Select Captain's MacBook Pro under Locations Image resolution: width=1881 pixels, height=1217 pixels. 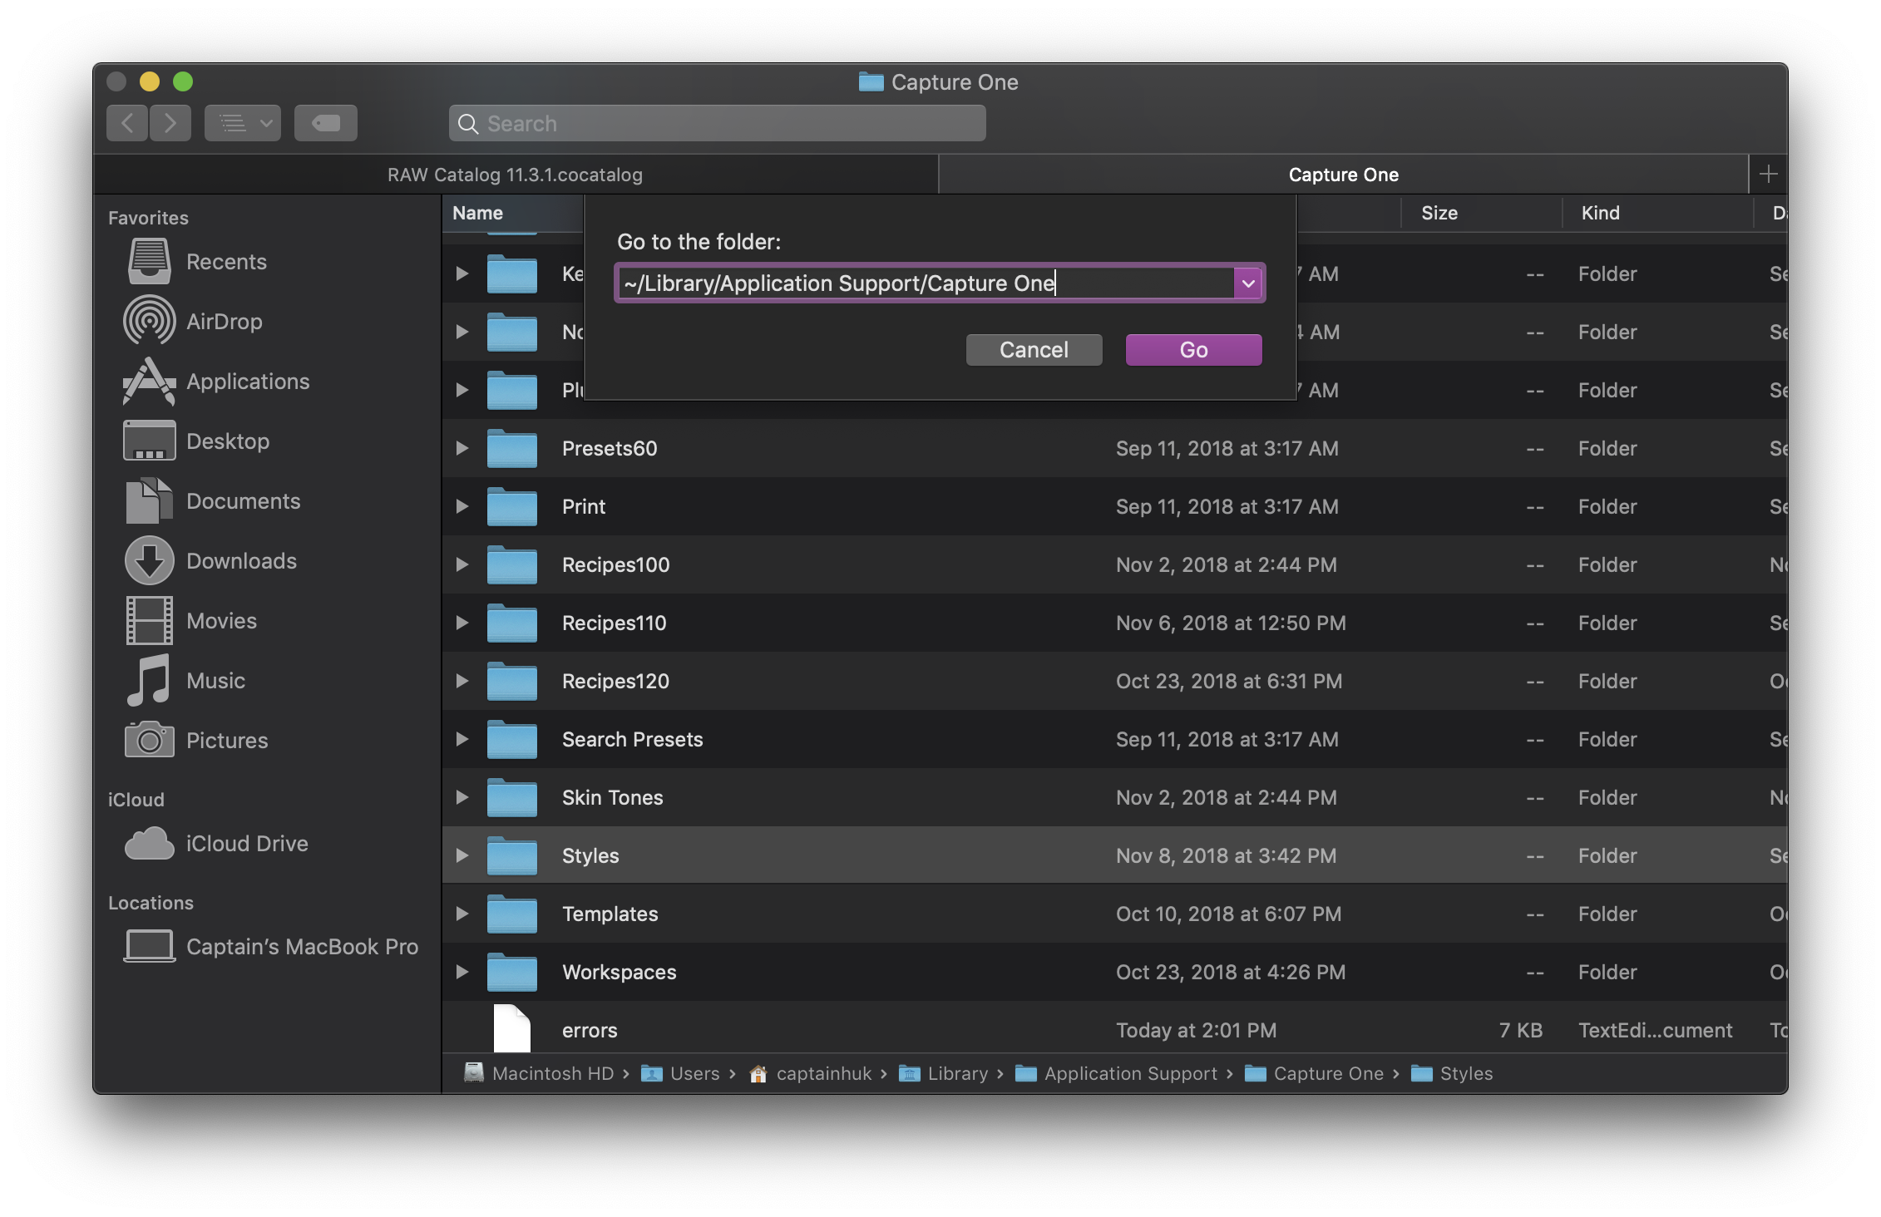coord(303,946)
